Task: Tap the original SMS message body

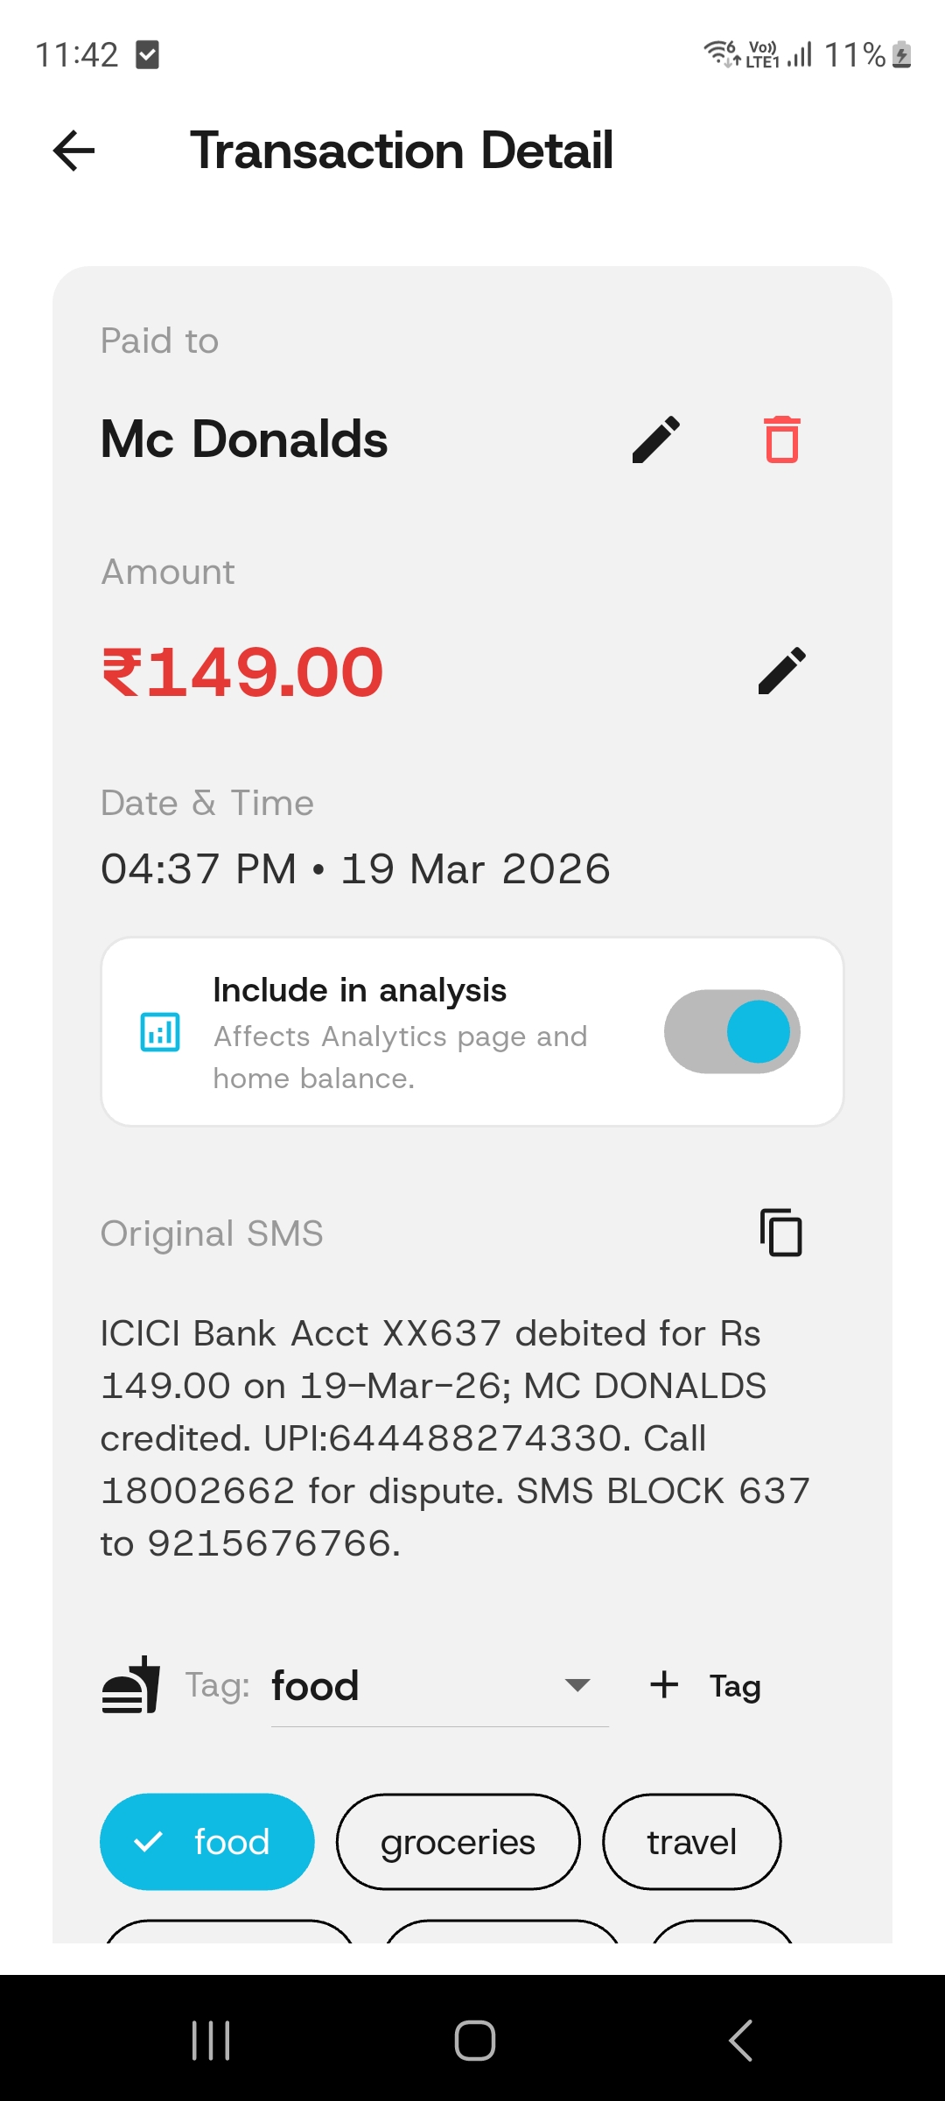Action: pyautogui.click(x=455, y=1437)
